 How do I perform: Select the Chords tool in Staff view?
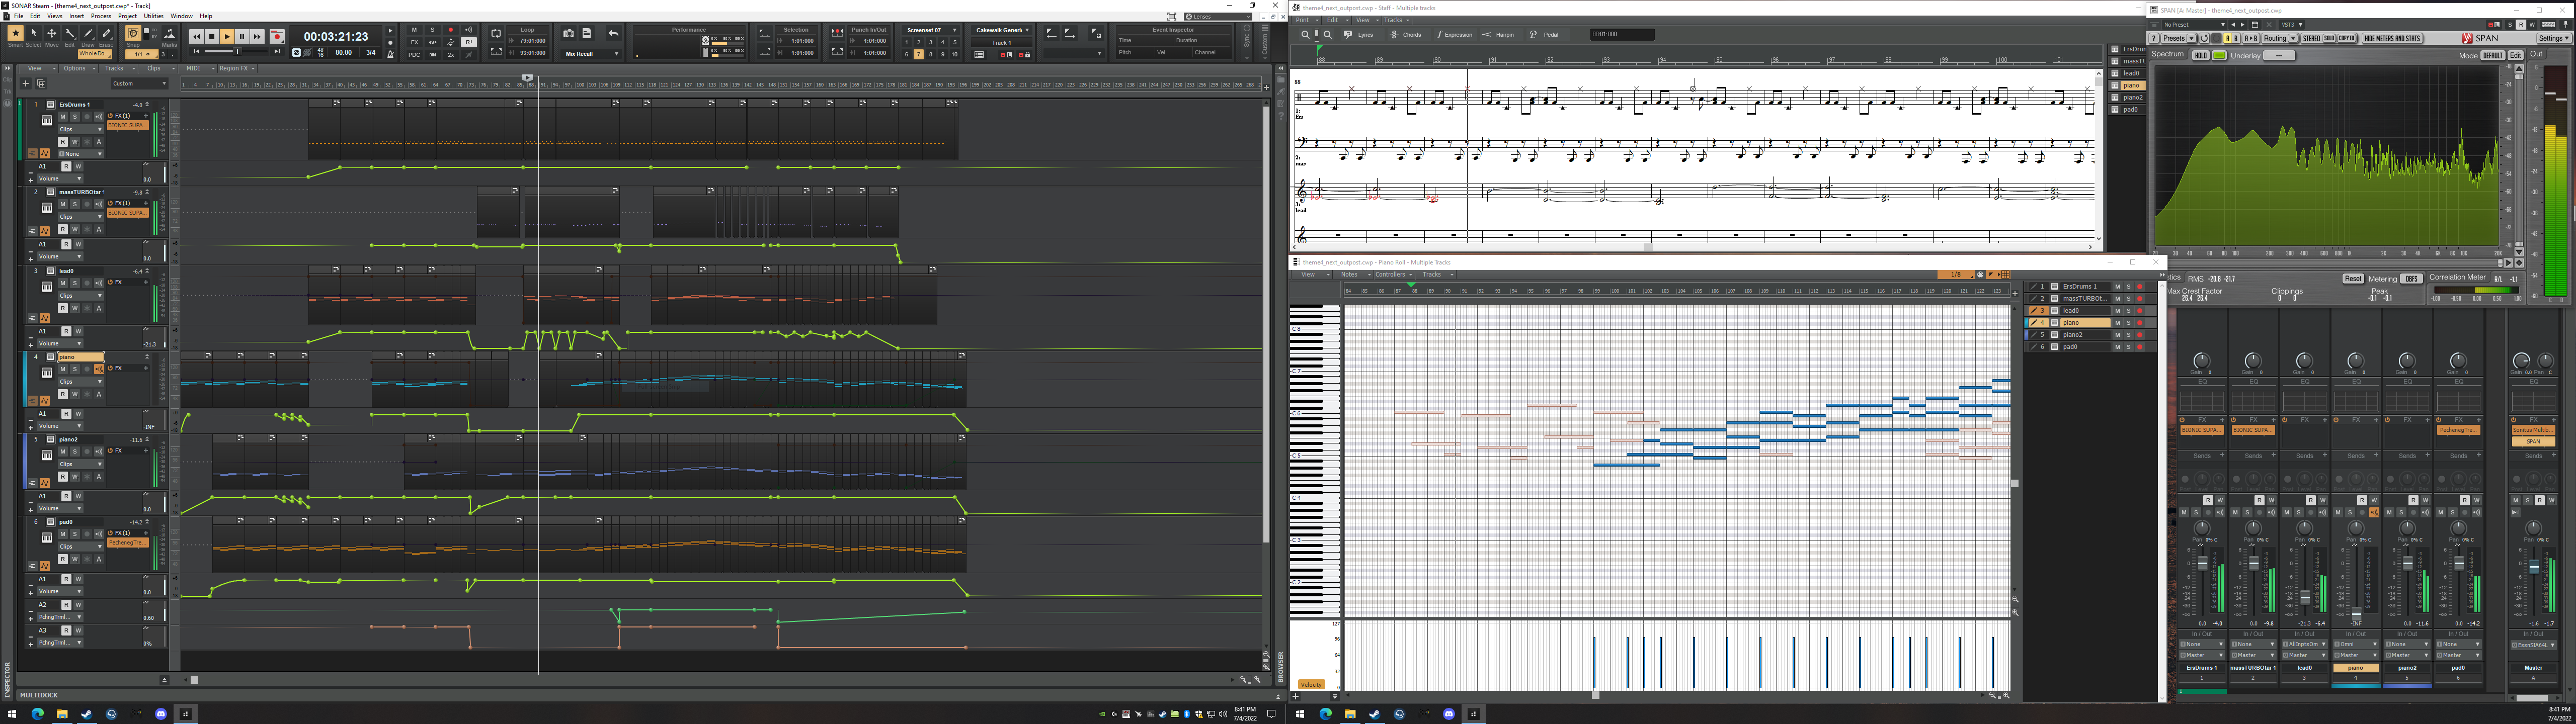pyautogui.click(x=1409, y=35)
